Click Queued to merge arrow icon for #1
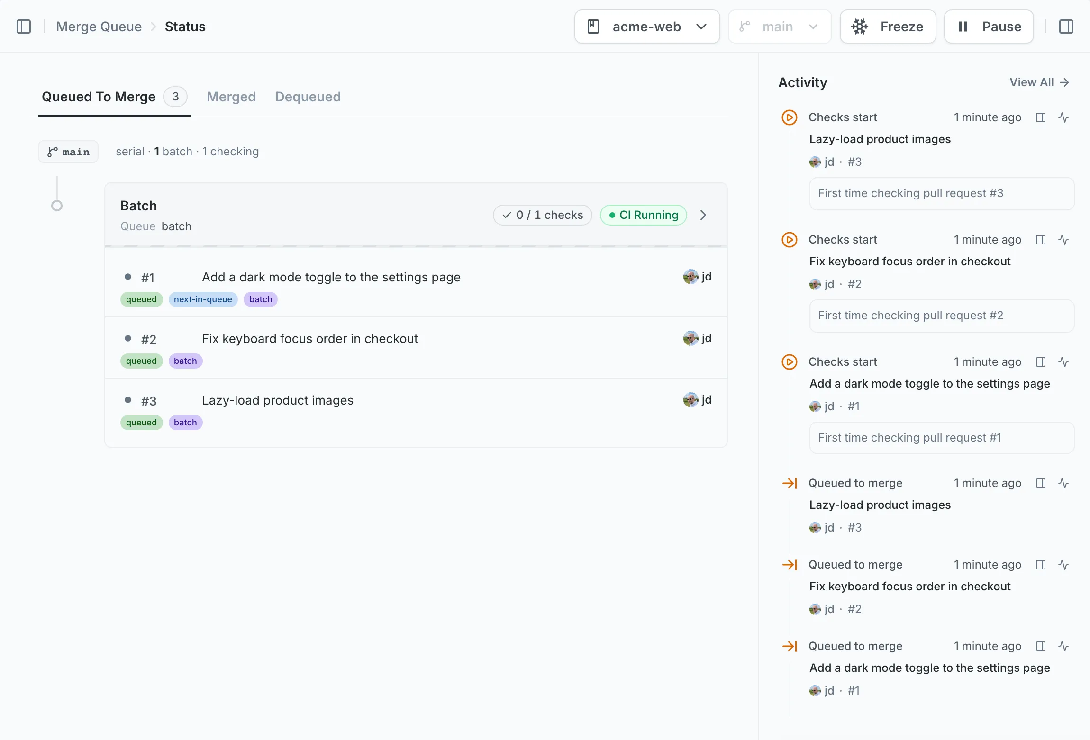Image resolution: width=1090 pixels, height=740 pixels. [x=789, y=646]
